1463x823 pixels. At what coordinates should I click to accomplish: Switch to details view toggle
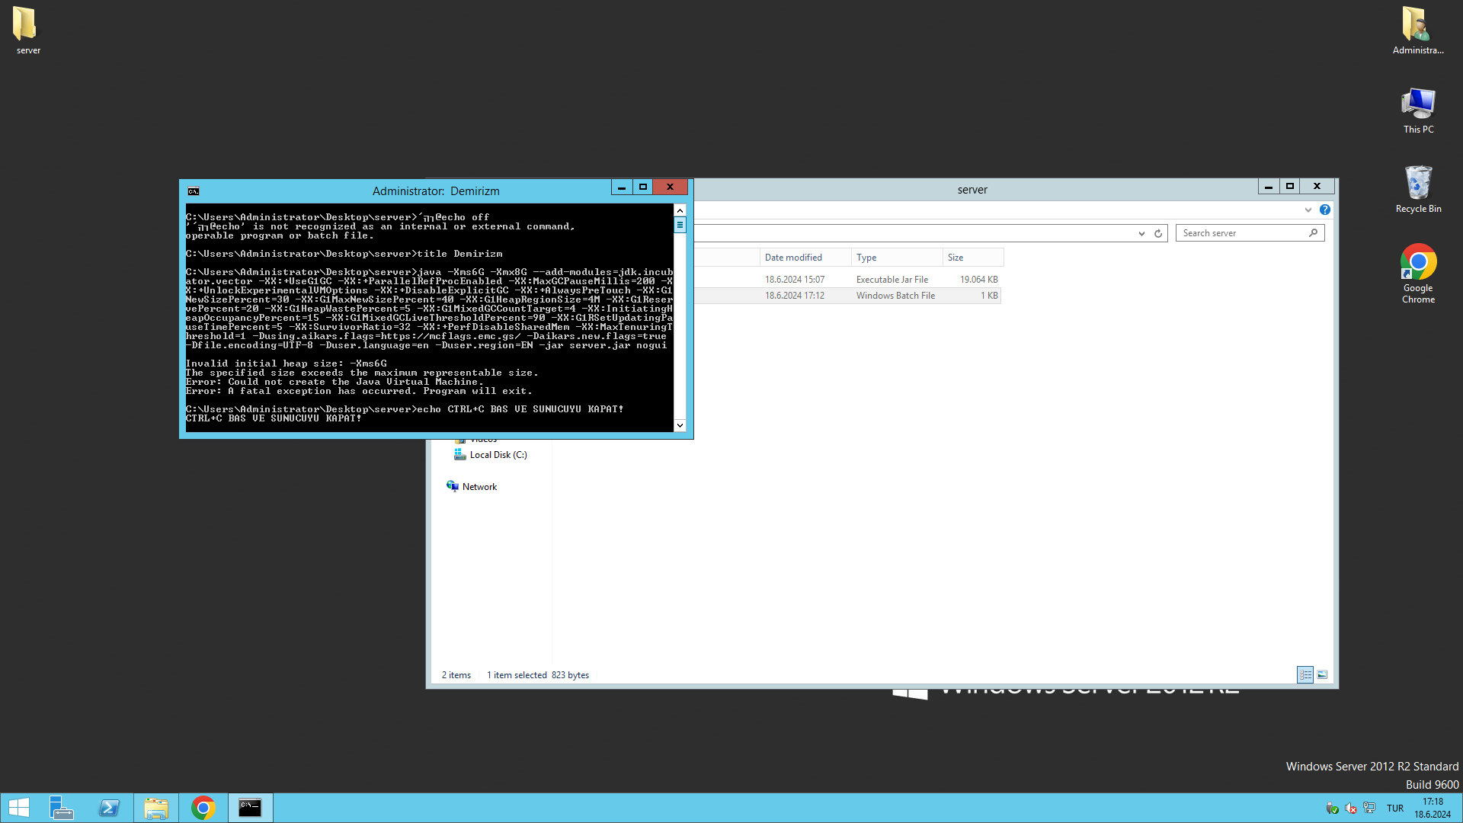point(1305,675)
